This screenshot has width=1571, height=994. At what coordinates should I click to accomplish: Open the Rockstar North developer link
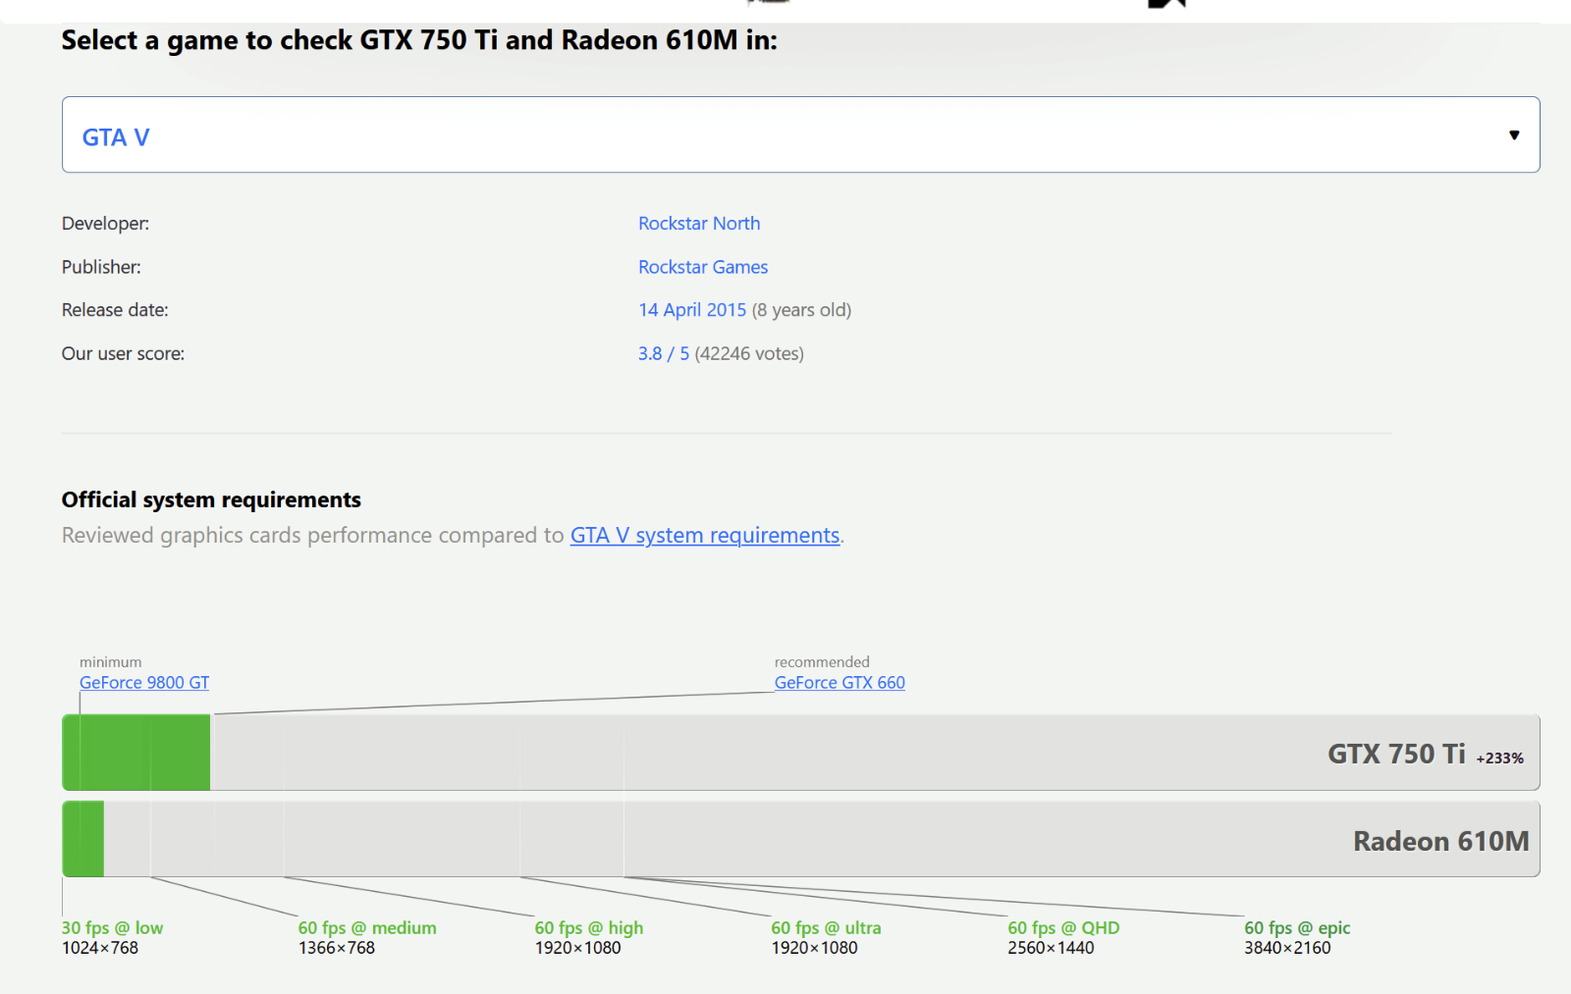pyautogui.click(x=699, y=224)
